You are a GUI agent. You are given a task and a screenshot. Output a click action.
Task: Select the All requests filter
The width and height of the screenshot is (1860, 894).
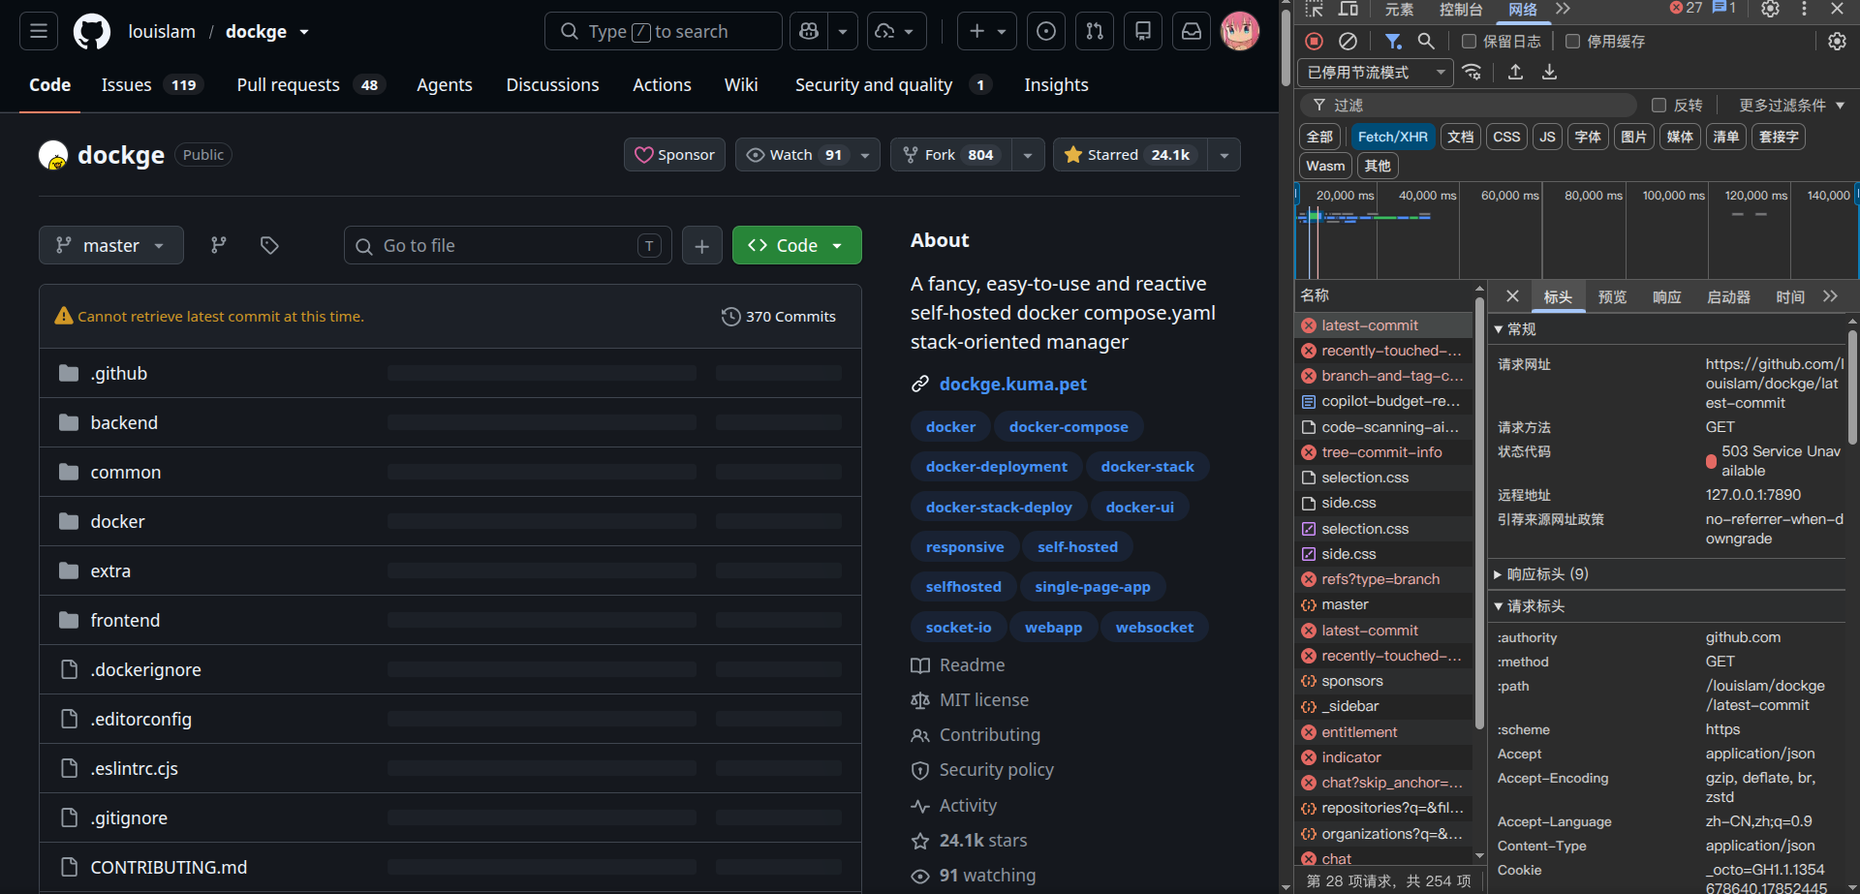coord(1319,137)
